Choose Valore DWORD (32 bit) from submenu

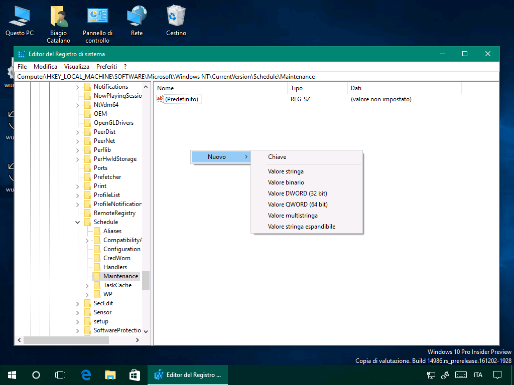tap(307, 193)
